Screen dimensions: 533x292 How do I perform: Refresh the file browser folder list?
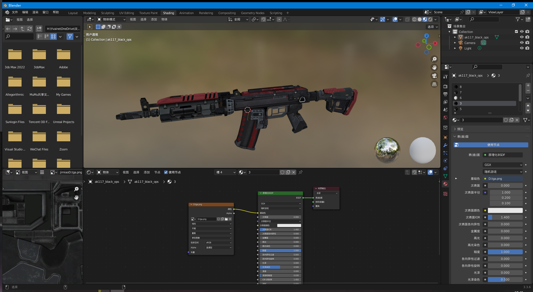(x=30, y=29)
